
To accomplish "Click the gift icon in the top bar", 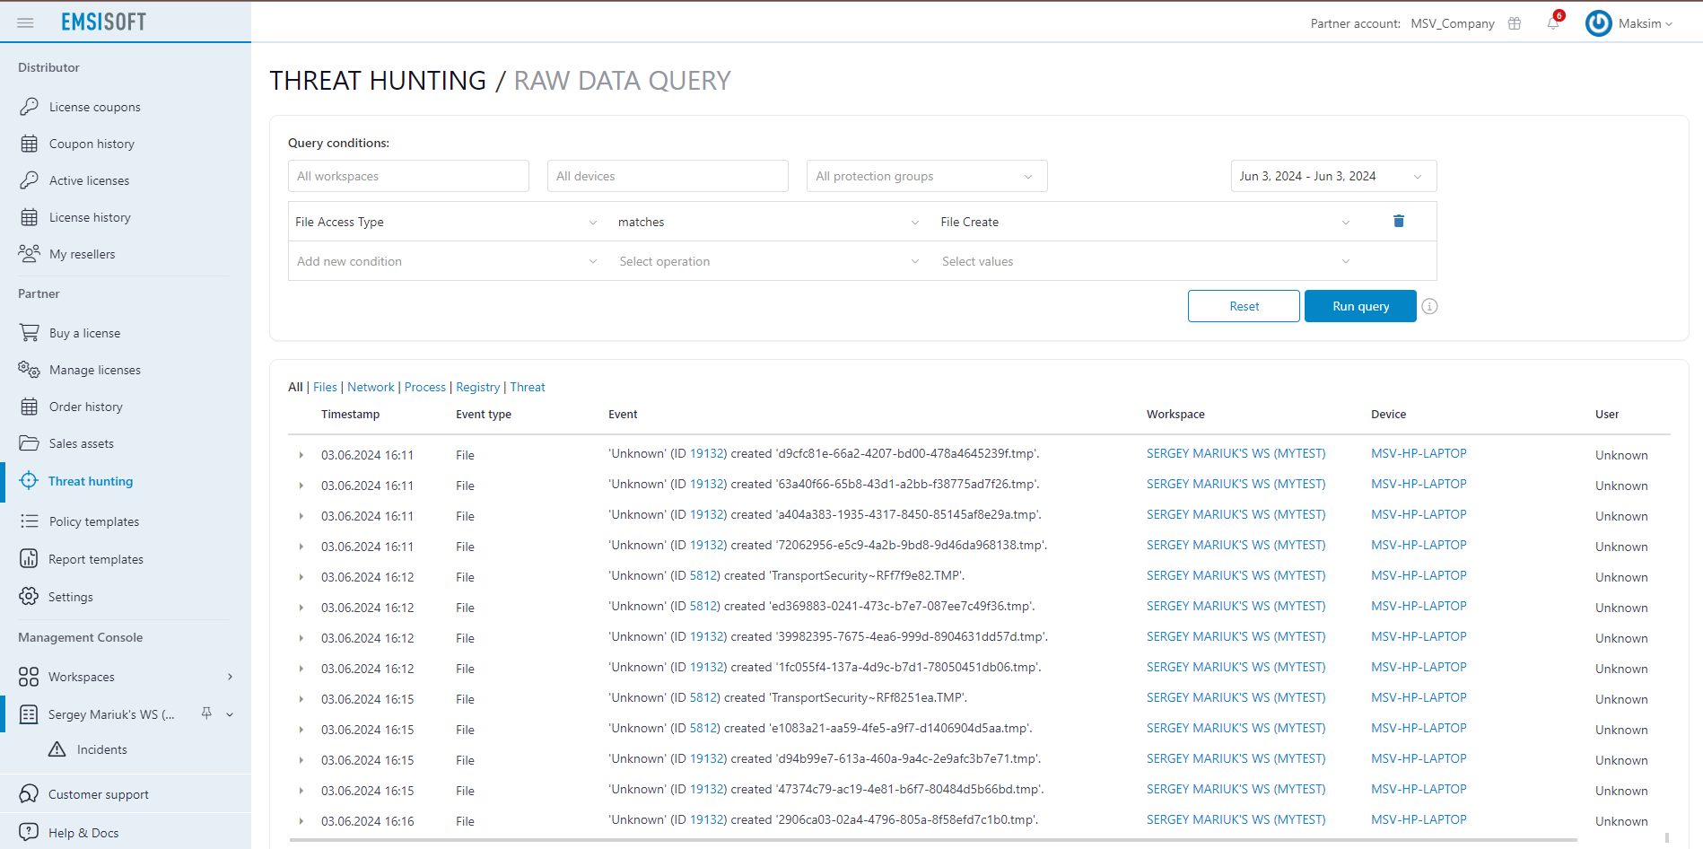I will [x=1514, y=23].
